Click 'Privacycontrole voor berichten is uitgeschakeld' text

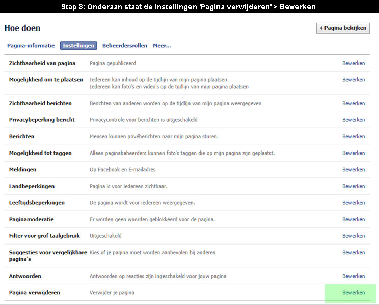[144, 120]
